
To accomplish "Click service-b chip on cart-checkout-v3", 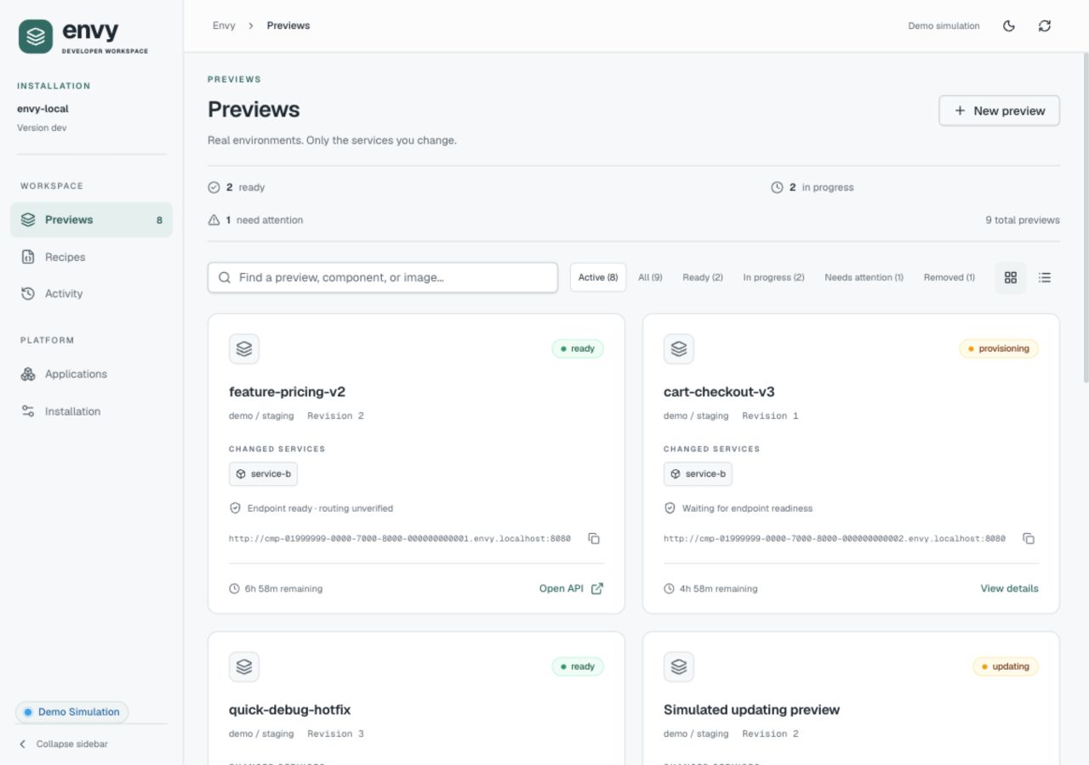I will (698, 473).
